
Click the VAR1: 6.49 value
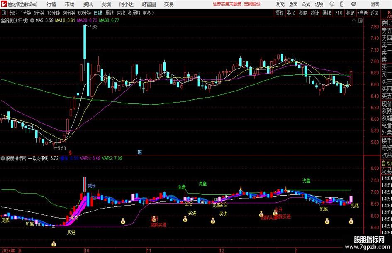pos(90,158)
